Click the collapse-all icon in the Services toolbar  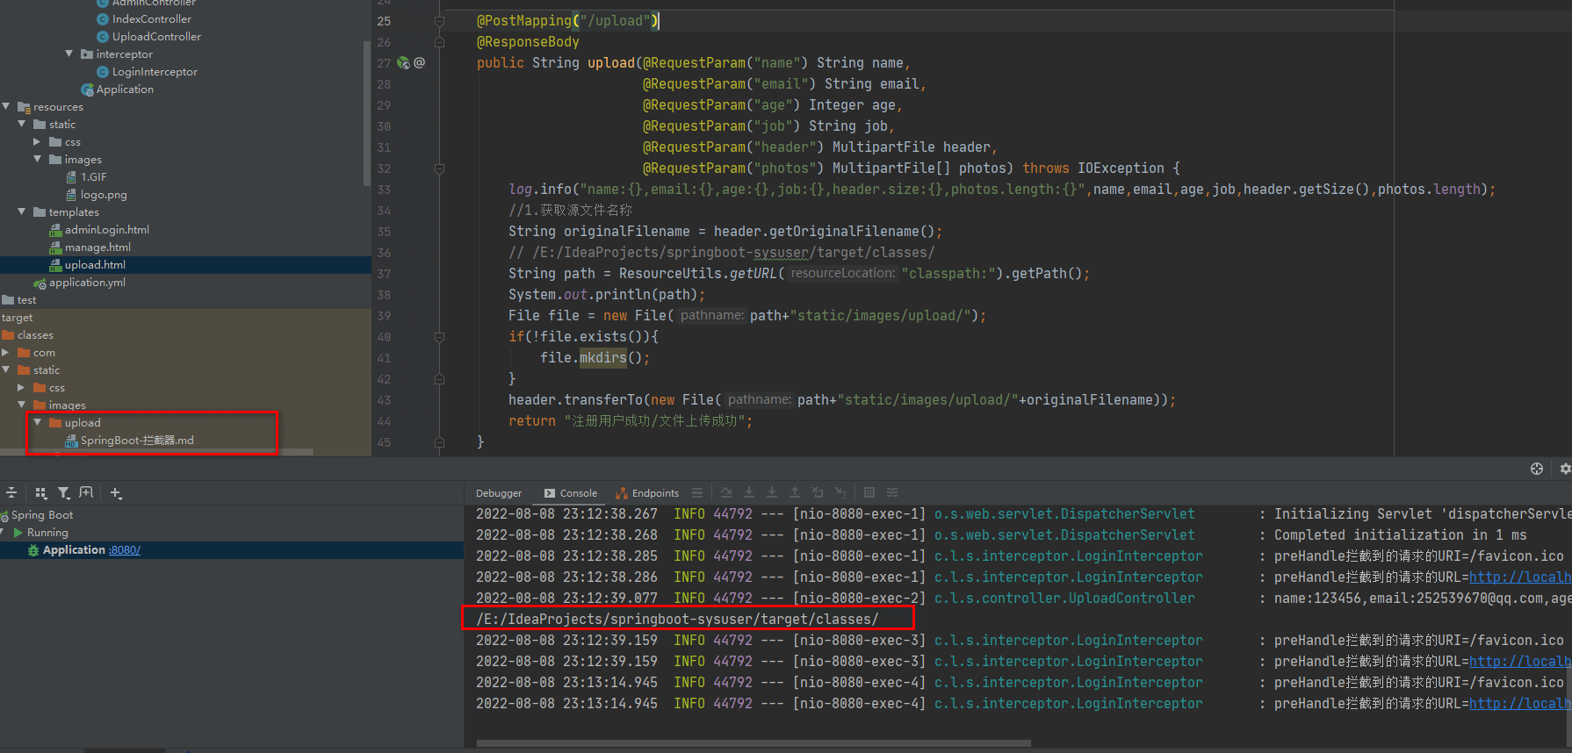11,493
